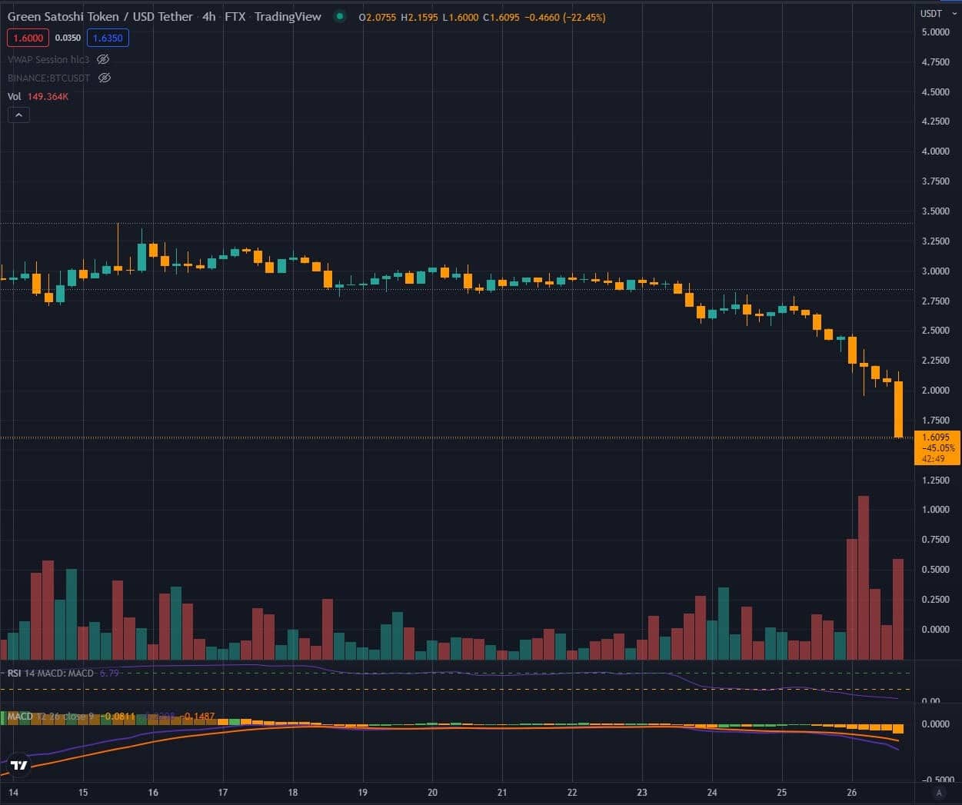Open the TradingView logo at bottom left
This screenshot has width=962, height=805.
(19, 764)
